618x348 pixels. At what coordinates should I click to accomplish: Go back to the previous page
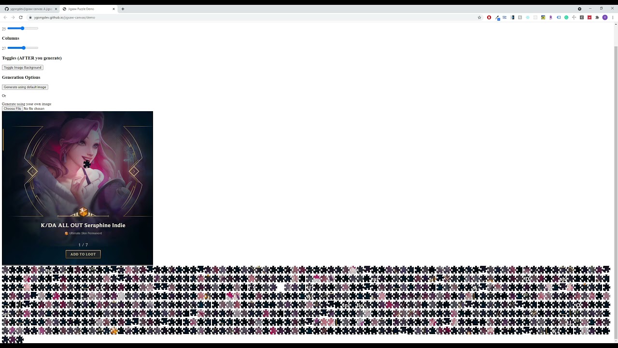pyautogui.click(x=5, y=17)
